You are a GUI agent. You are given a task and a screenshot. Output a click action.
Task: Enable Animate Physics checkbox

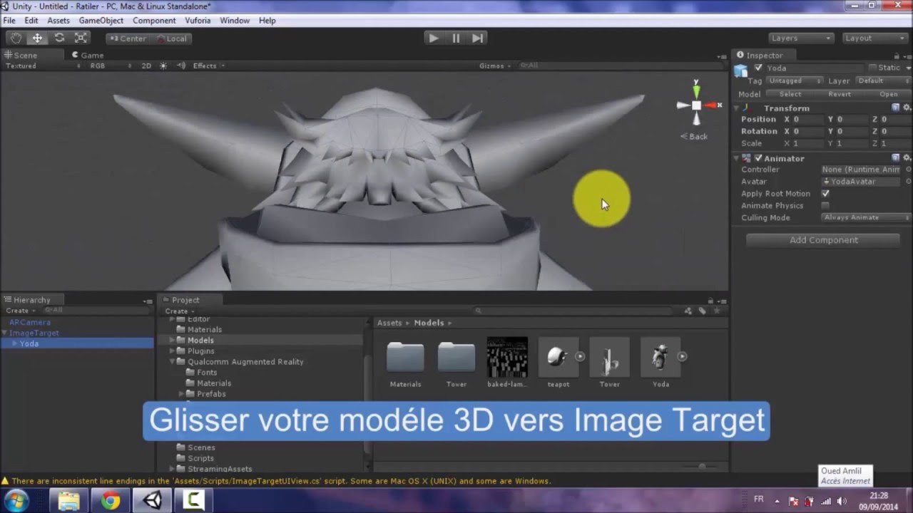point(825,205)
